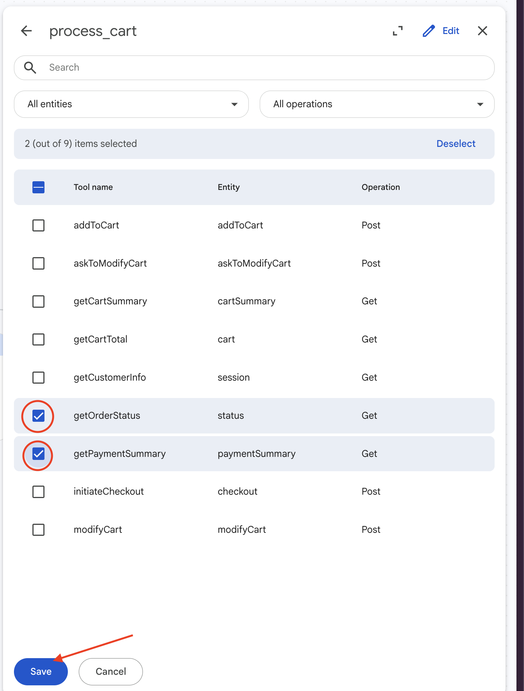Click the cart entity cell
Viewport: 524px width, 691px height.
[226, 339]
